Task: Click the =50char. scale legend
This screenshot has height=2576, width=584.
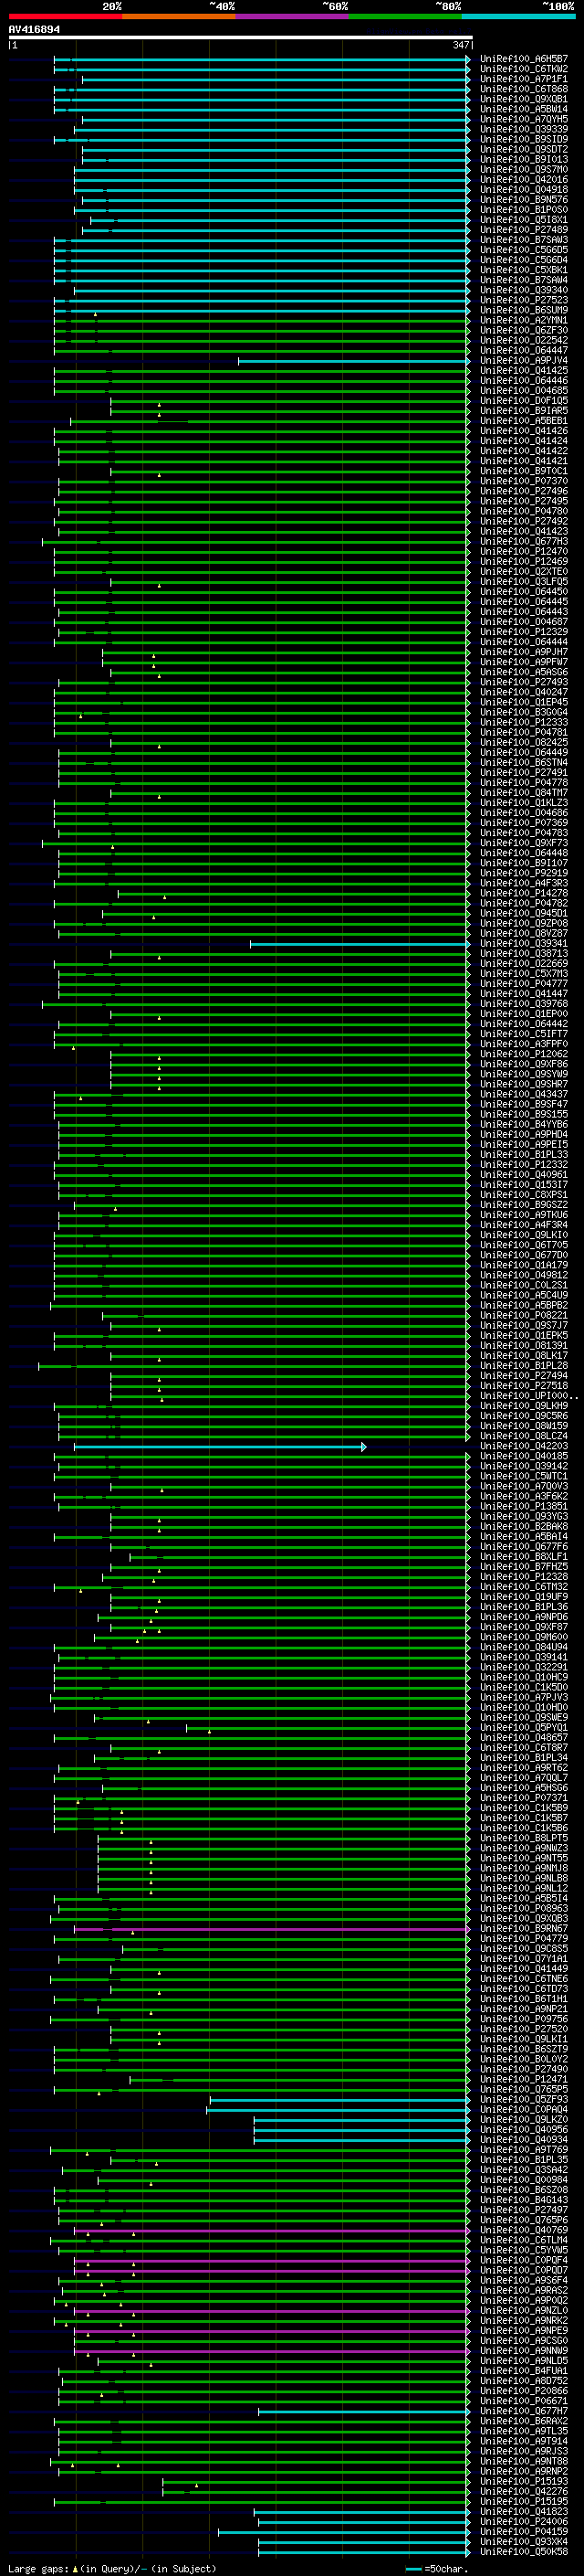Action: pyautogui.click(x=437, y=2568)
